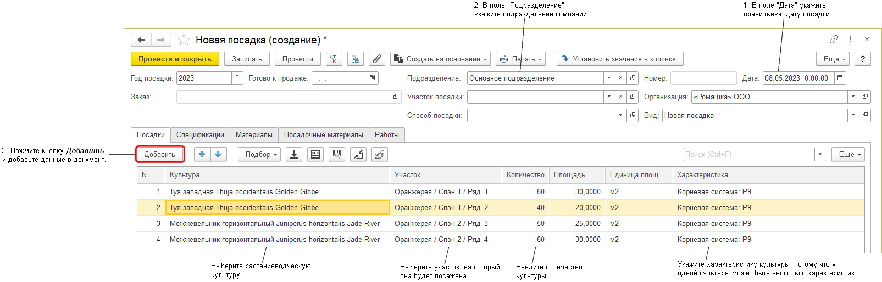
Task: Expand the Подразделение dropdown list
Action: point(609,78)
